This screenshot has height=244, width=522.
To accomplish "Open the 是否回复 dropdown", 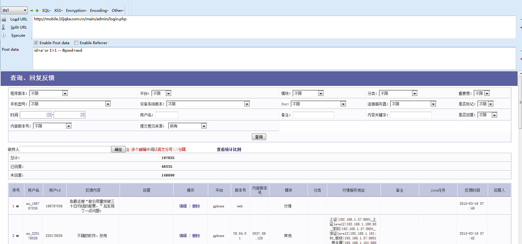I will coord(487,115).
